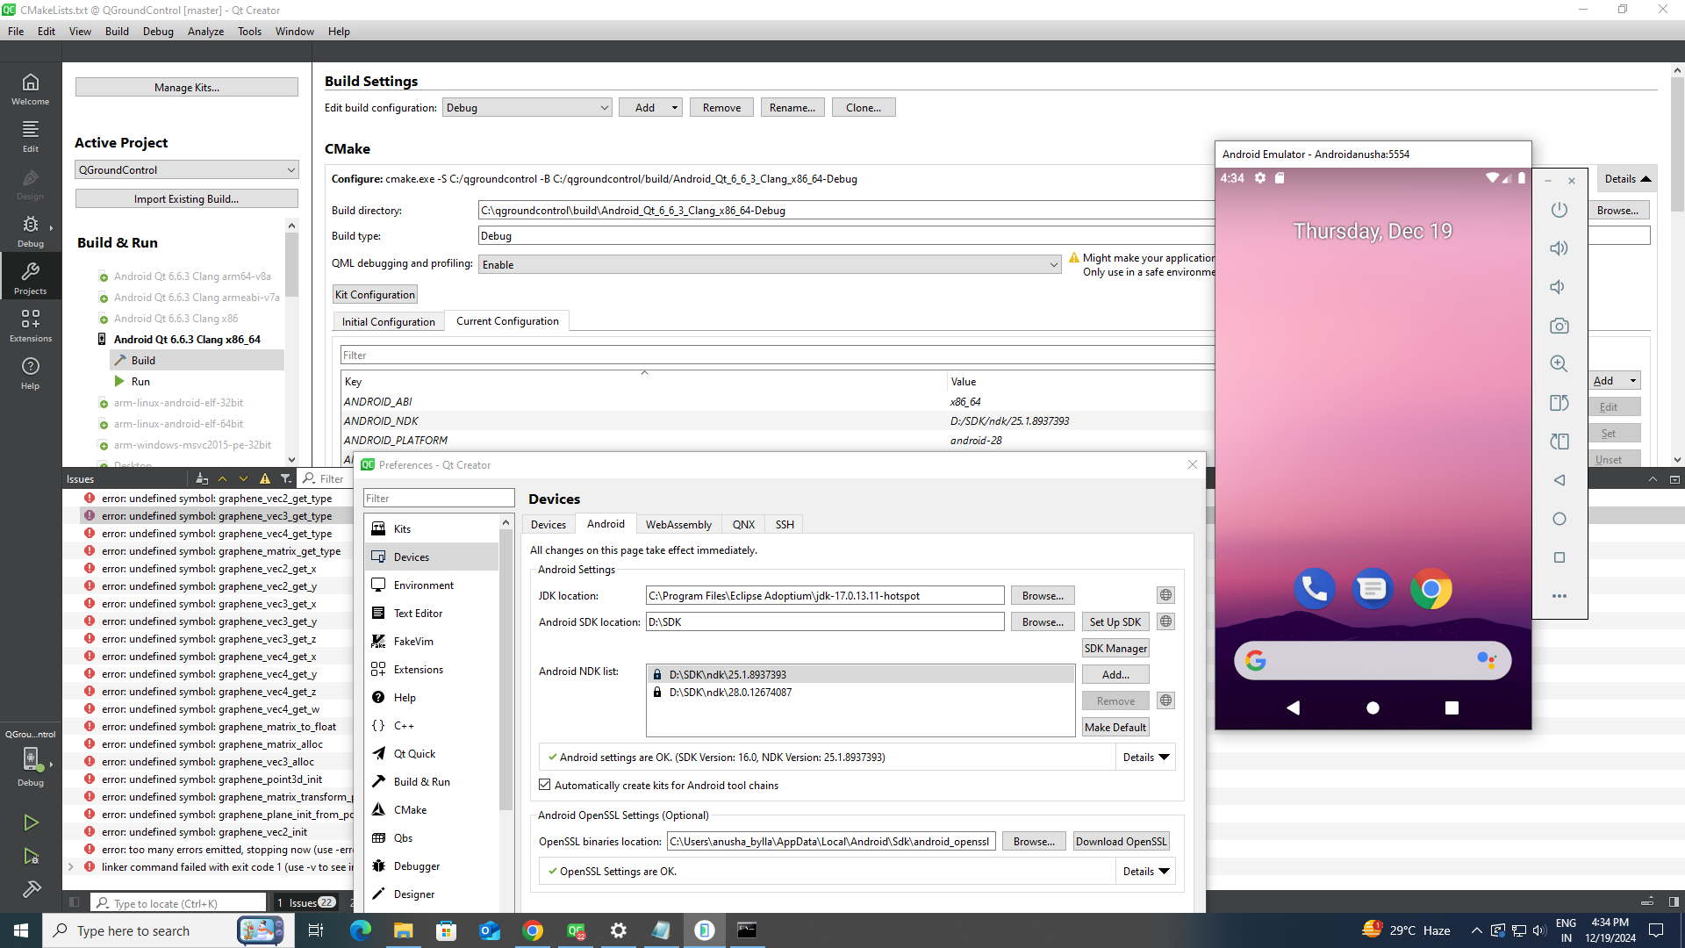Viewport: 1685px width, 948px height.
Task: Click the green Run button
Action: 31,822
